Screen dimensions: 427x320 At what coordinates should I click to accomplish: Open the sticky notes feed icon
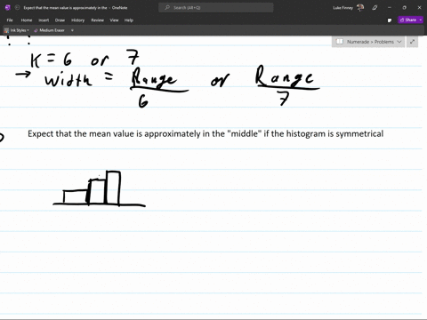(x=390, y=20)
